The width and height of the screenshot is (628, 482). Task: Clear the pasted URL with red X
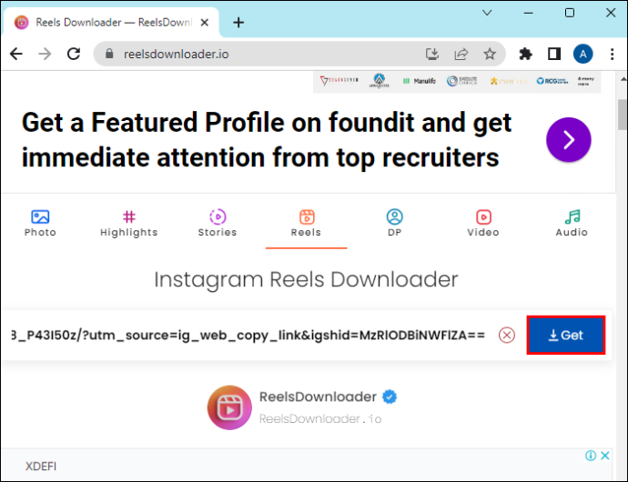point(507,335)
